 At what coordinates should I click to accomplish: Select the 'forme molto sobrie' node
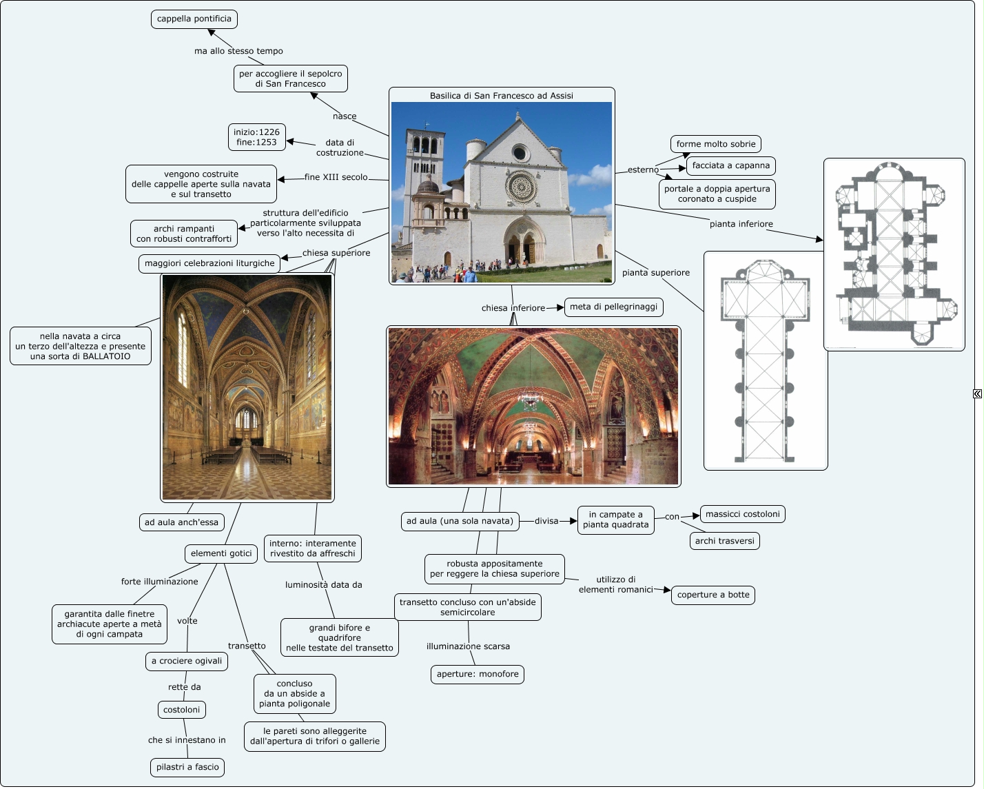[x=716, y=144]
